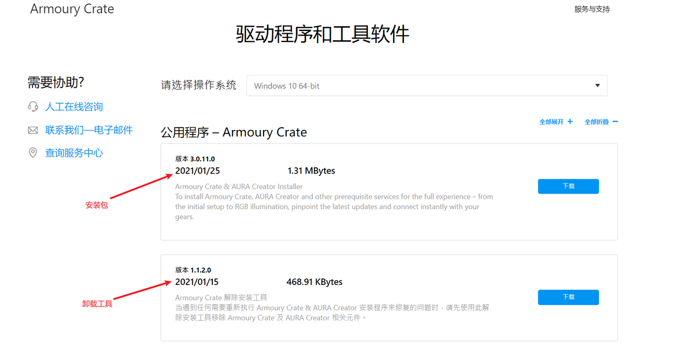Open 联系我们—电子邮件 link

pyautogui.click(x=89, y=130)
